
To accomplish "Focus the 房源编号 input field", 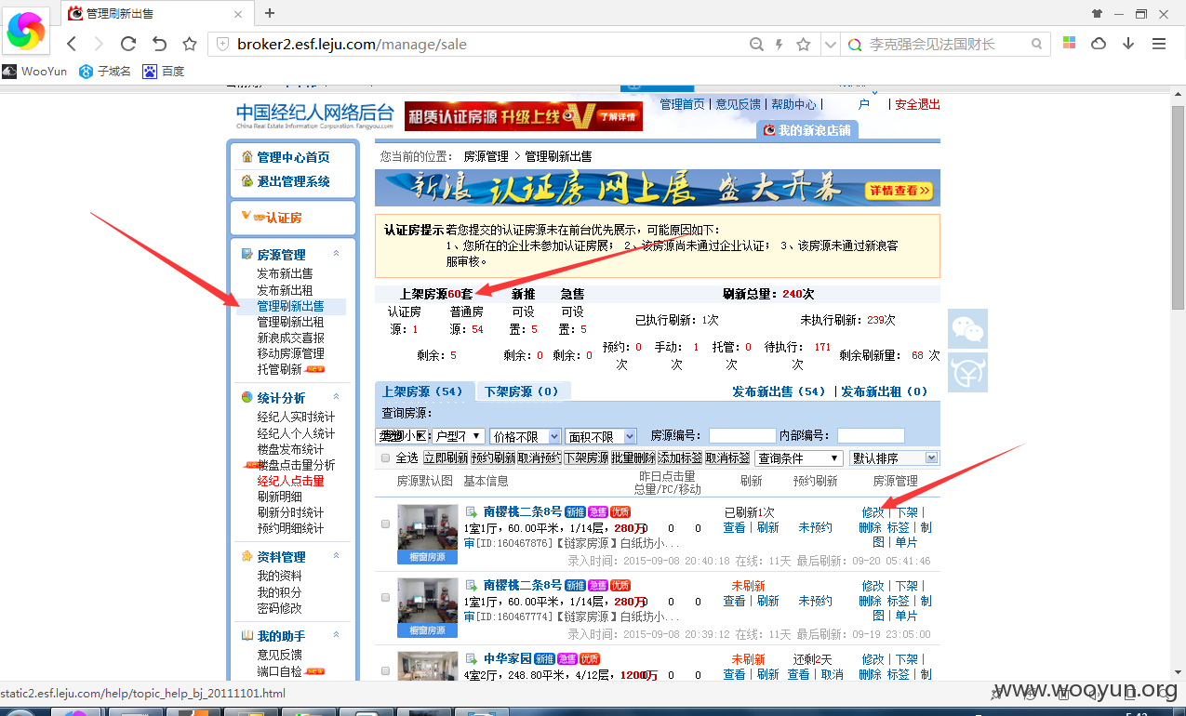I will click(741, 435).
